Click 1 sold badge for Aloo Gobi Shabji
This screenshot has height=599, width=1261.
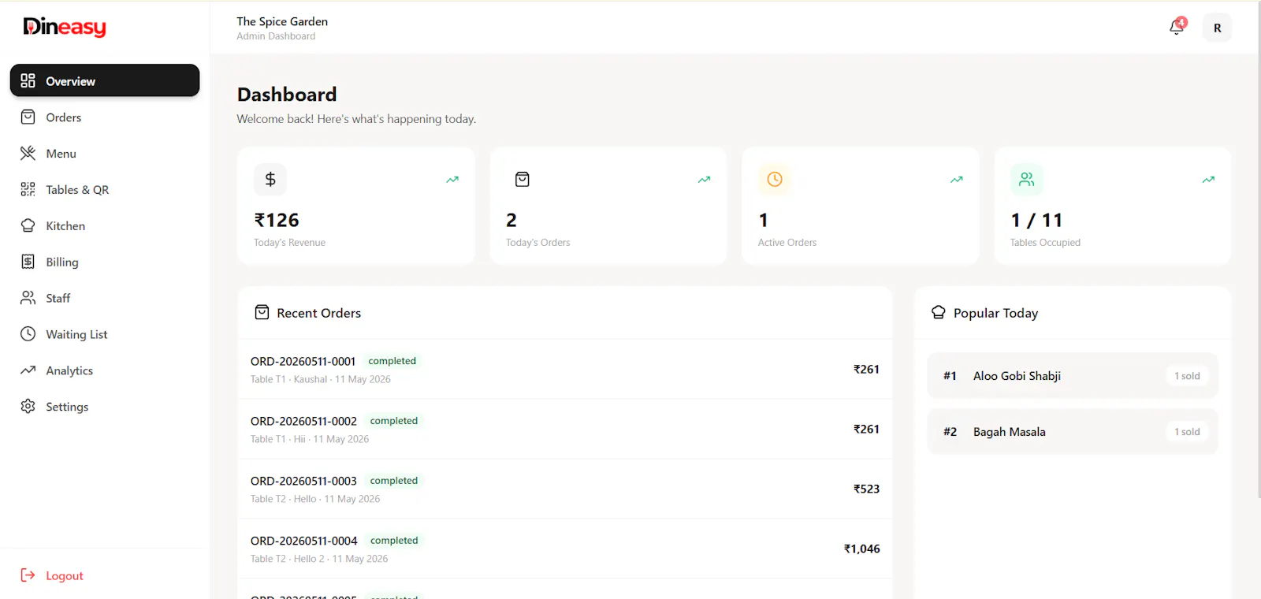click(x=1187, y=376)
